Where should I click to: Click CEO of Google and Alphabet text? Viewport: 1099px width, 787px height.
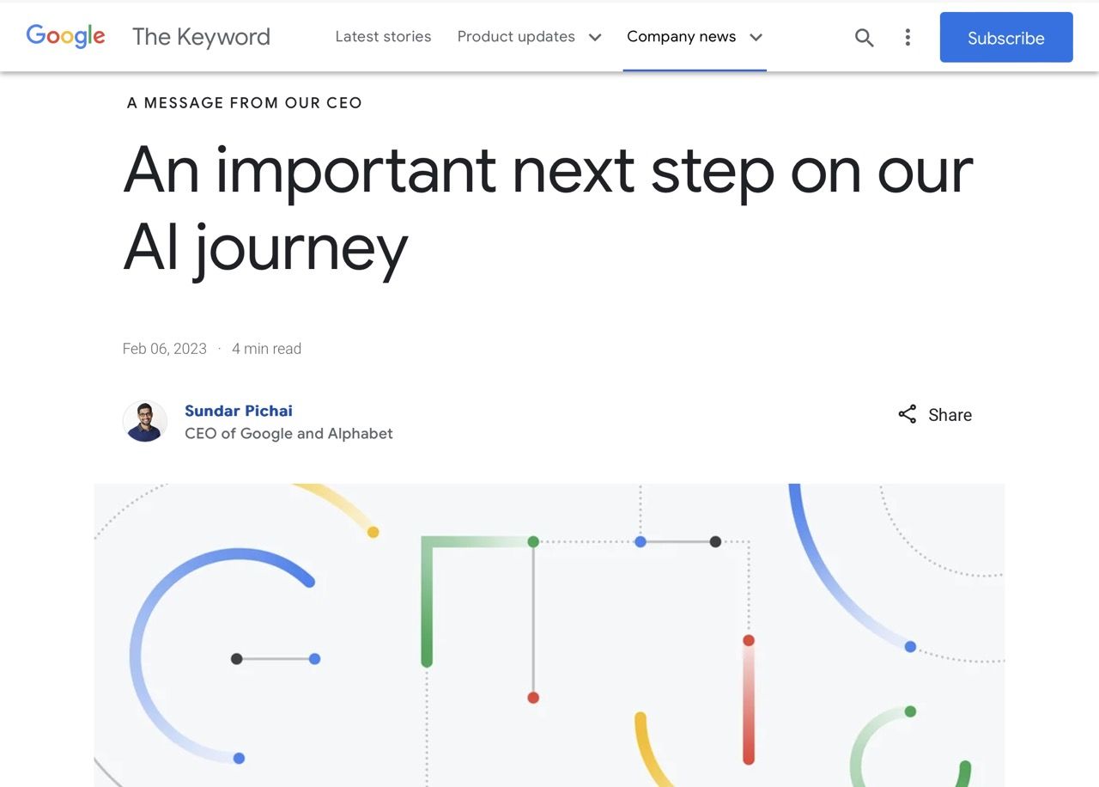[x=288, y=434]
